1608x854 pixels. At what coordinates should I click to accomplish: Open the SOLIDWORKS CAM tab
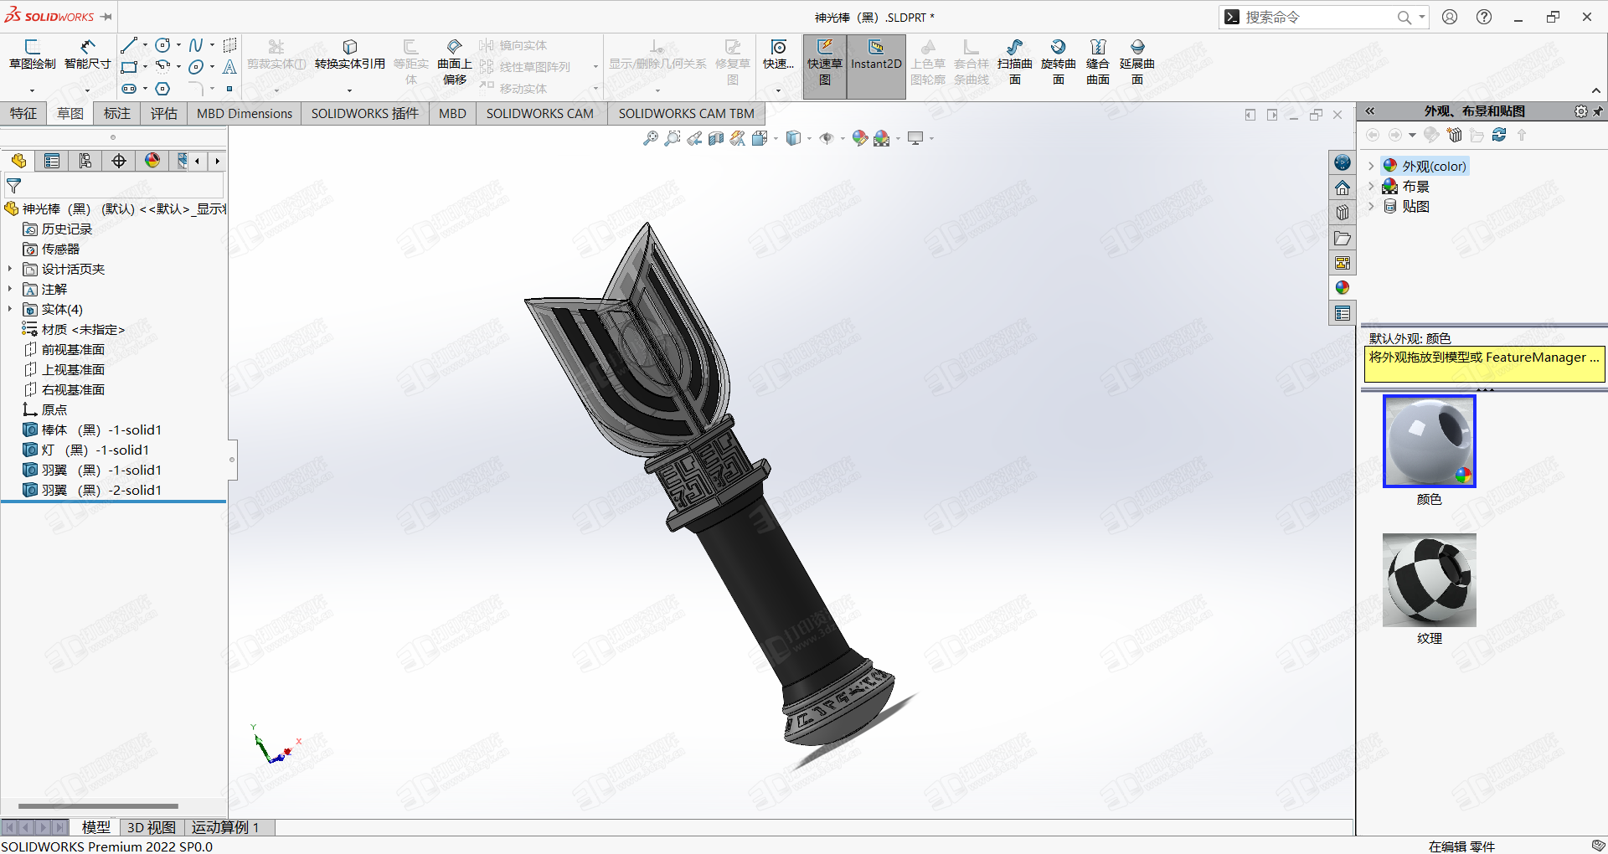[x=540, y=114]
